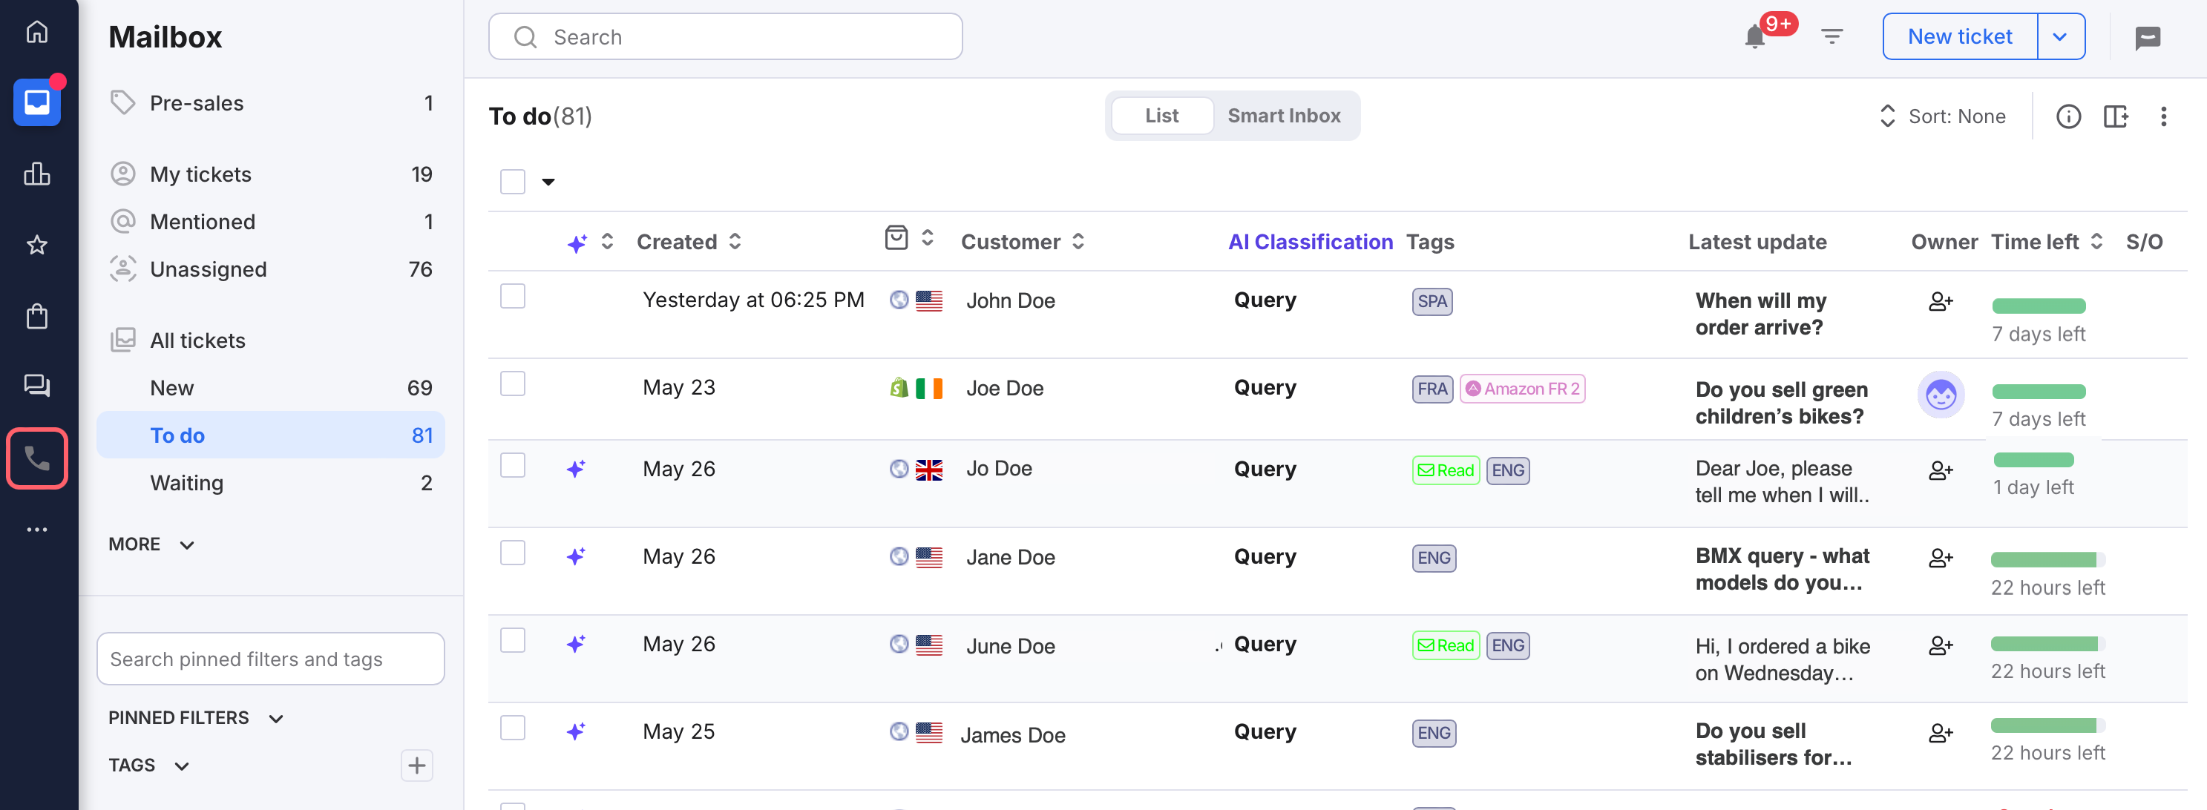The height and width of the screenshot is (810, 2207).
Task: Open the star favorites icon in rail
Action: 37,246
